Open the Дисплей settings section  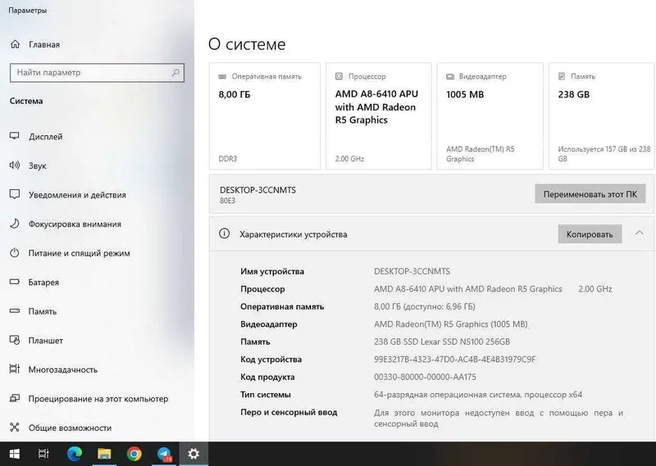[x=46, y=137]
